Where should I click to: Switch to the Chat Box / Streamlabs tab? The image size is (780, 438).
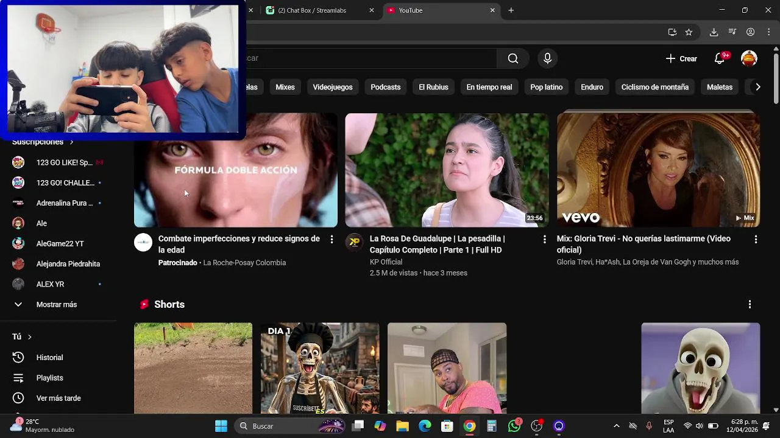coord(320,10)
